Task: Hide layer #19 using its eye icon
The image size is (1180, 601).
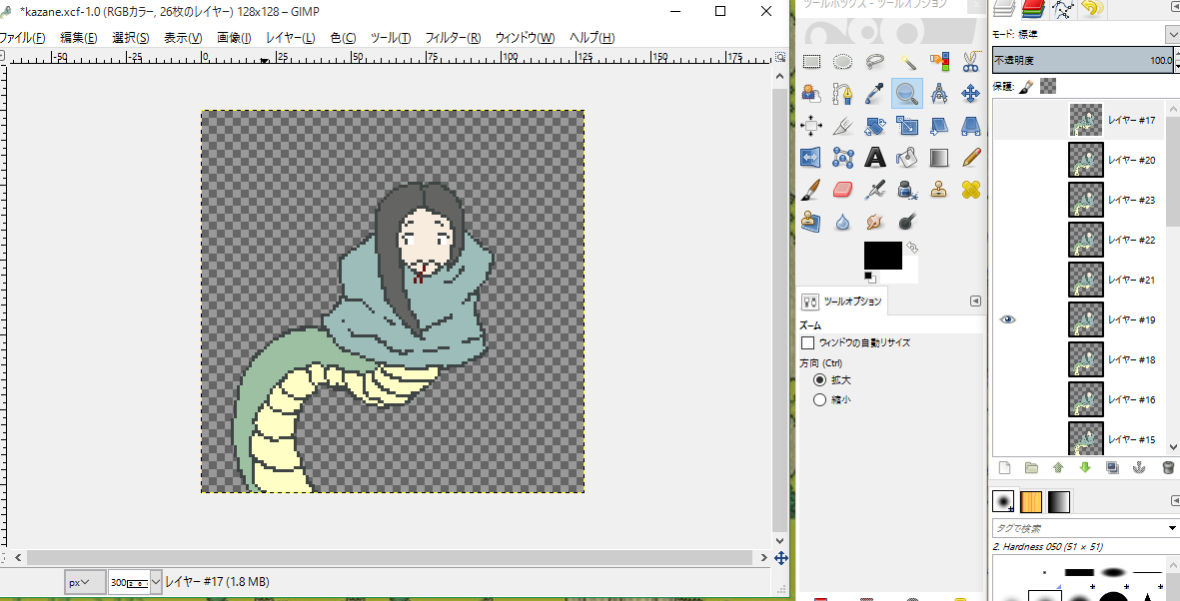Action: tap(1008, 319)
